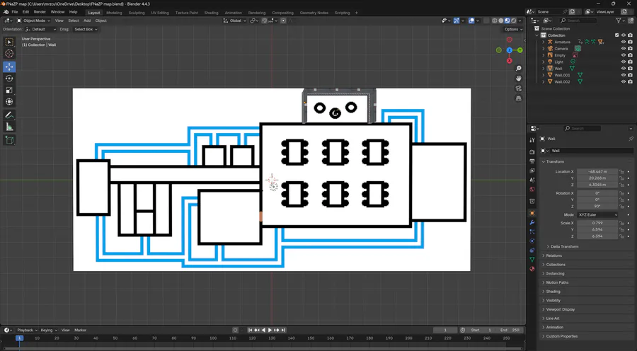637x351 pixels.
Task: Select the Add Cube tool
Action: 9,140
